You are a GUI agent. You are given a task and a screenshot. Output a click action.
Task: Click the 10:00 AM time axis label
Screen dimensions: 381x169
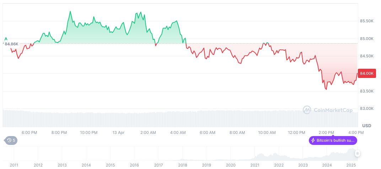[267, 133]
